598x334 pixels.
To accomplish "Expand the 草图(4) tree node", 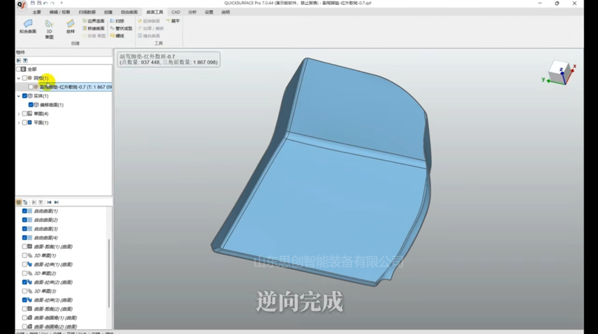I will point(19,113).
